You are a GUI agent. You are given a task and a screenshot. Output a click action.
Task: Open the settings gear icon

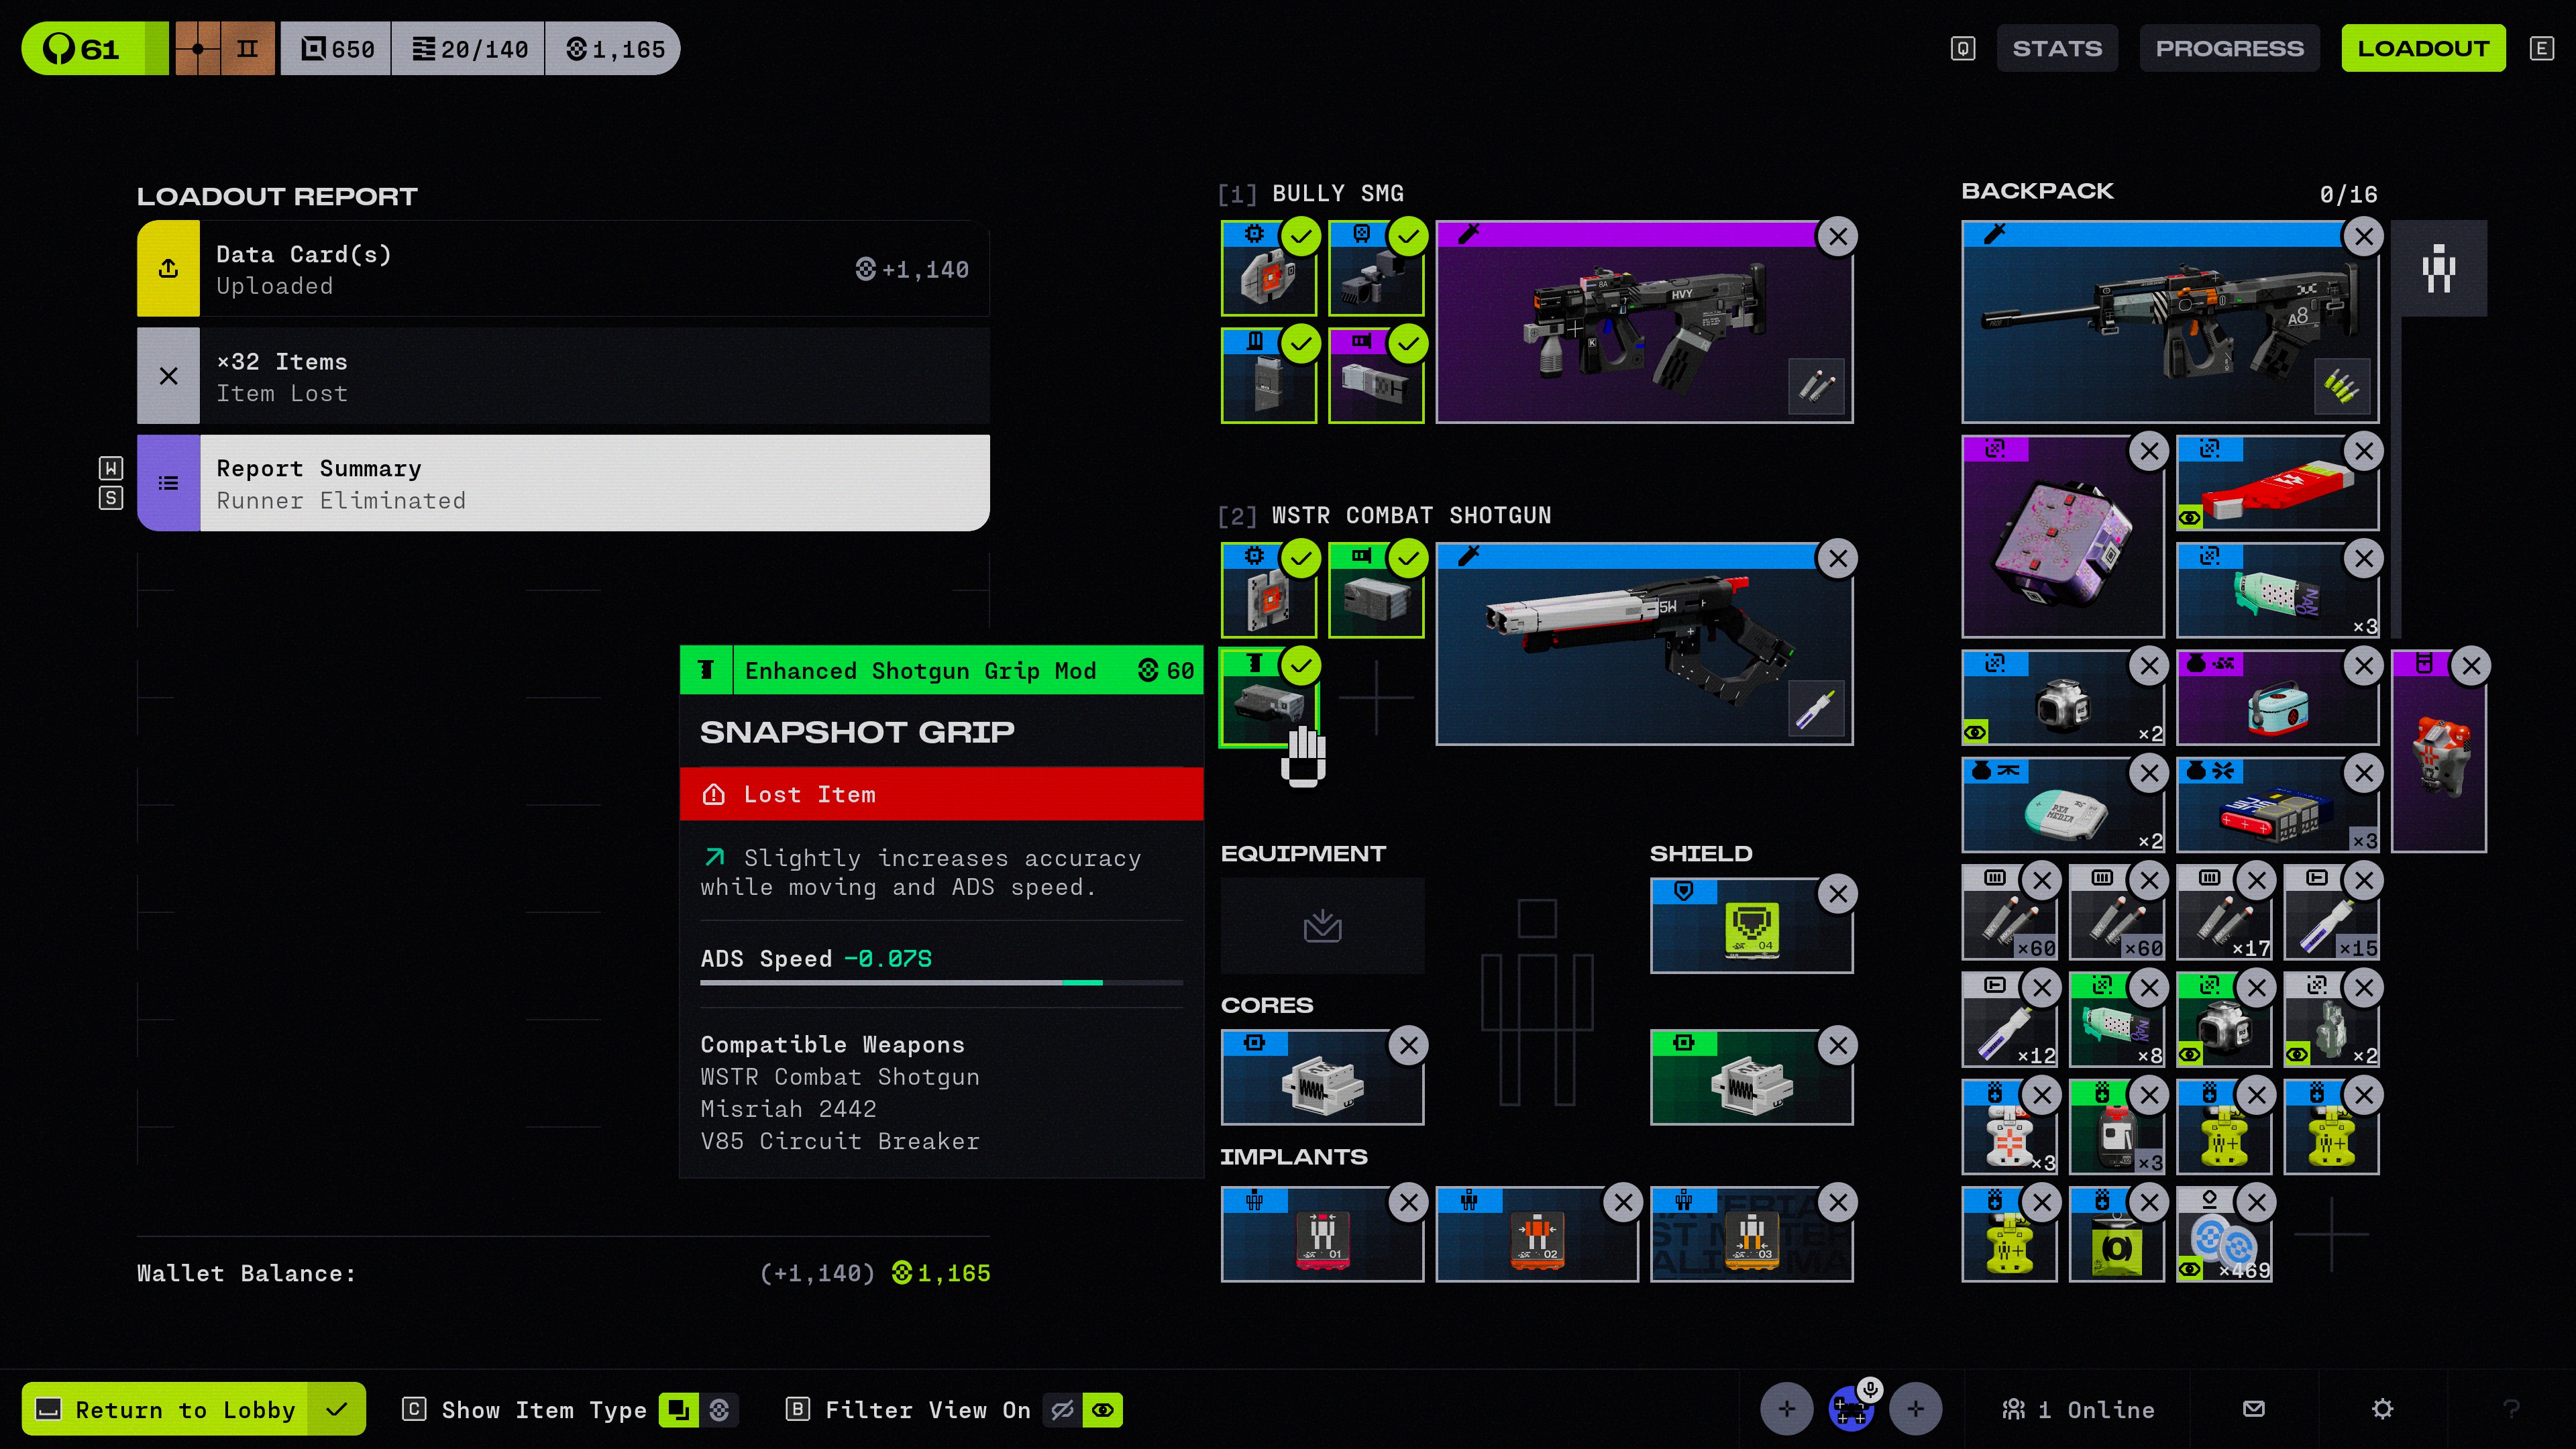pos(2382,1409)
